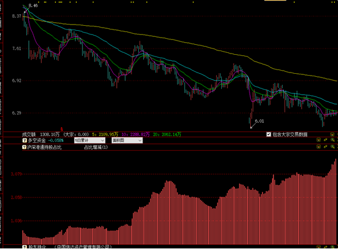Open help for 多空资金 indicator
This screenshot has height=249, width=338.
[25, 141]
